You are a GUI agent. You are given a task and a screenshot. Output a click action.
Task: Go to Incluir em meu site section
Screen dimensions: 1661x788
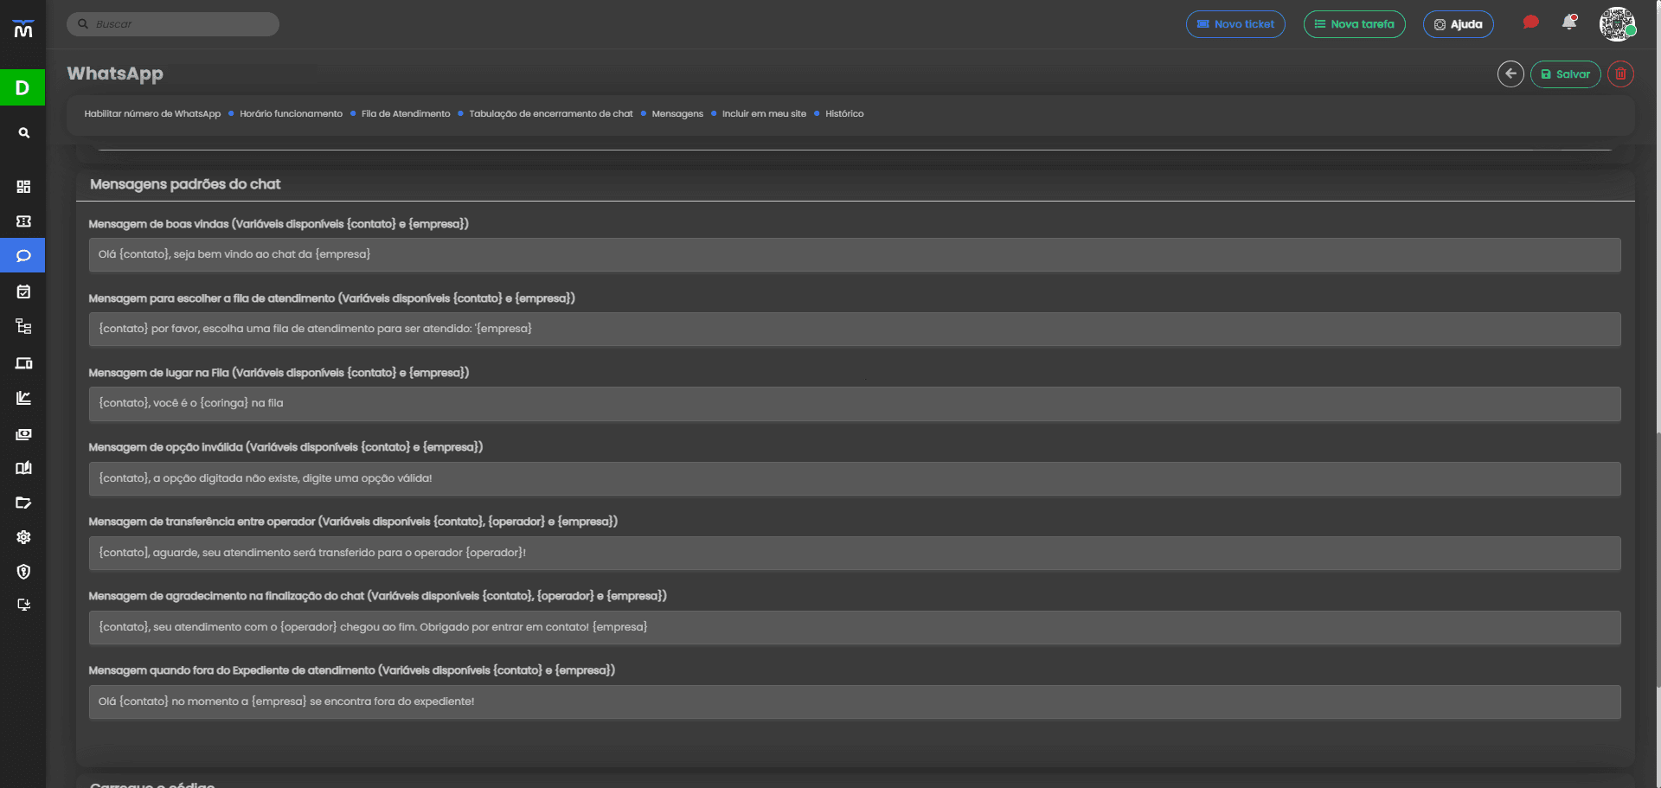(764, 114)
